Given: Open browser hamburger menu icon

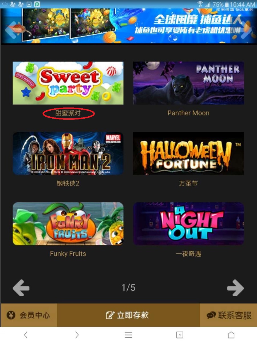Looking at the screenshot, I should (128, 335).
